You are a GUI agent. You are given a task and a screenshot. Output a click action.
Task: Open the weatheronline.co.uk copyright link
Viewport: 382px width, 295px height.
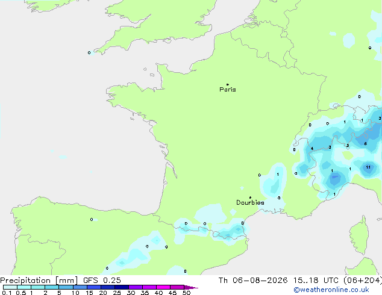tap(331, 290)
